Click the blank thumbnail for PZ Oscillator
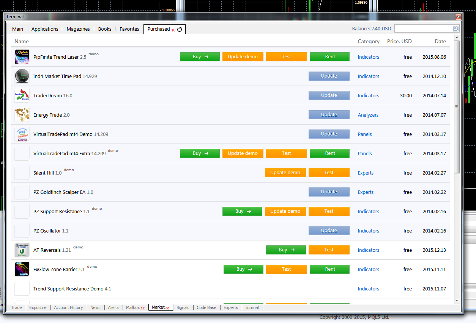 pos(22,231)
